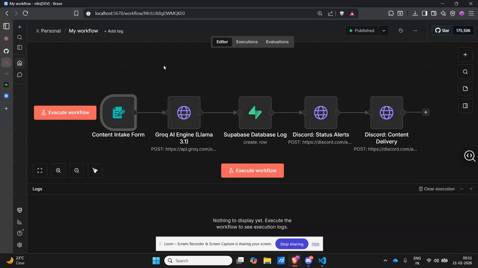Open the n8n home overview page

tap(20, 63)
